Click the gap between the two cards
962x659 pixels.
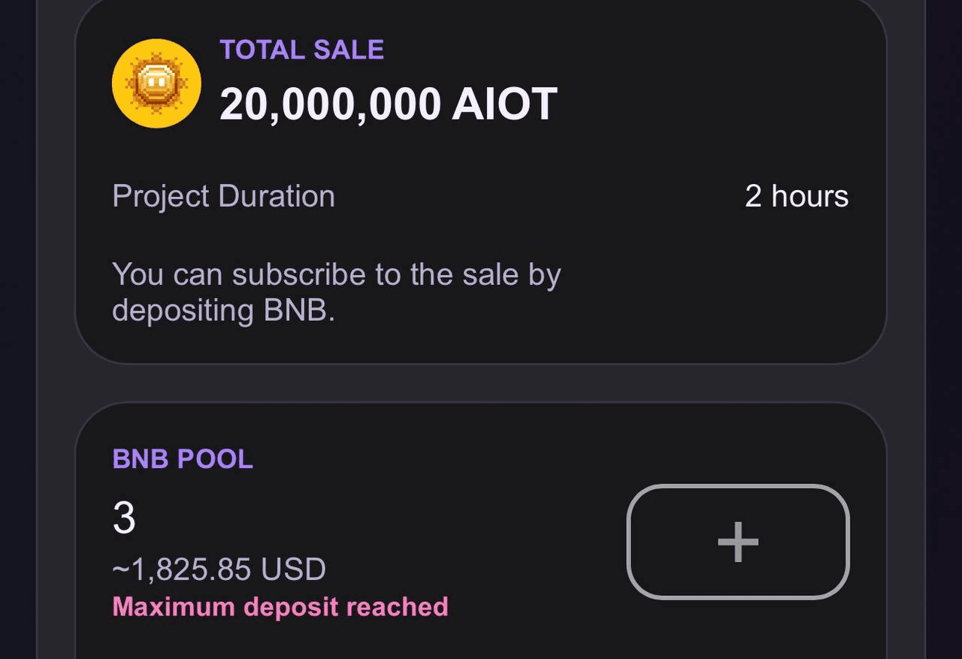[x=481, y=383]
